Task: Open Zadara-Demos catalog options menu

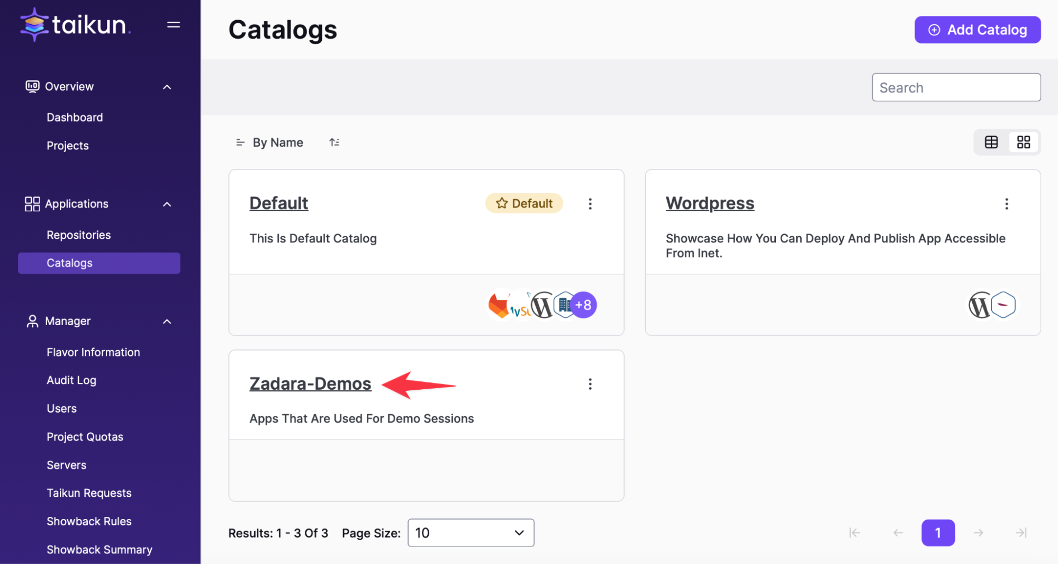Action: [x=590, y=384]
